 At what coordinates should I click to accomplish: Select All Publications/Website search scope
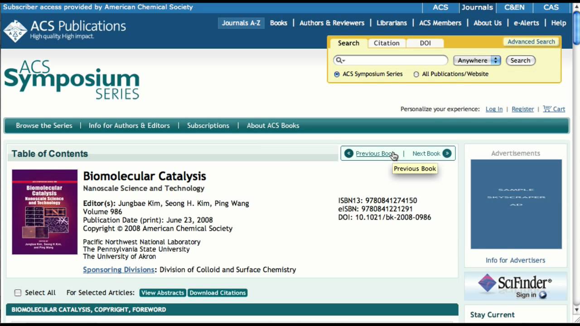pyautogui.click(x=416, y=74)
